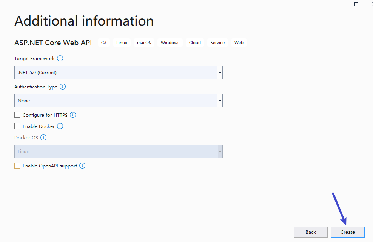Click the Docker OS info icon
The width and height of the screenshot is (373, 242).
coord(43,137)
